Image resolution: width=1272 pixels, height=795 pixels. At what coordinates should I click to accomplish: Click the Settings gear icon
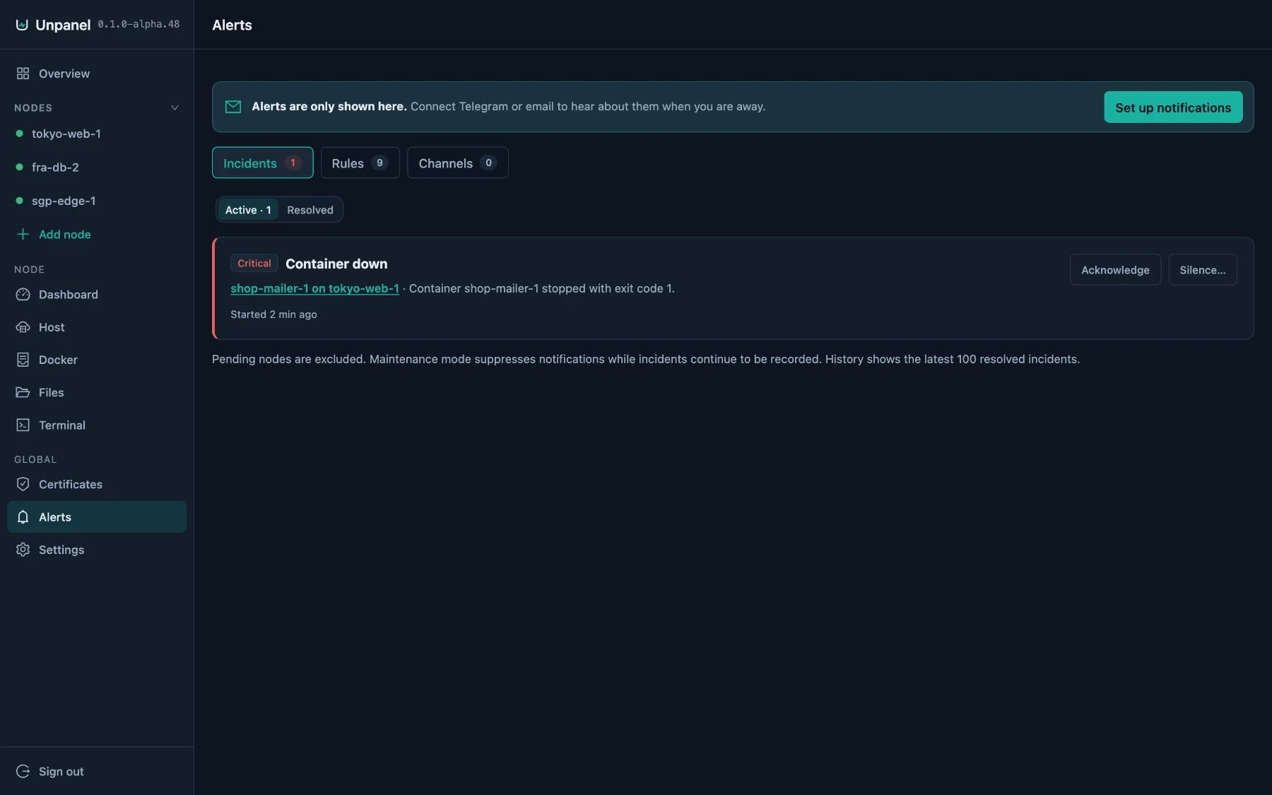[x=23, y=550]
